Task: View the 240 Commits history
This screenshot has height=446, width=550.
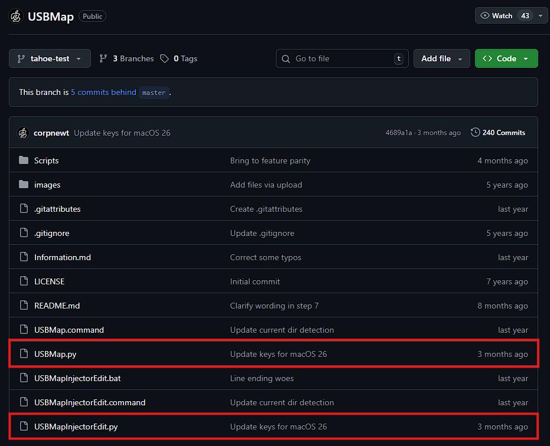Action: coord(498,132)
